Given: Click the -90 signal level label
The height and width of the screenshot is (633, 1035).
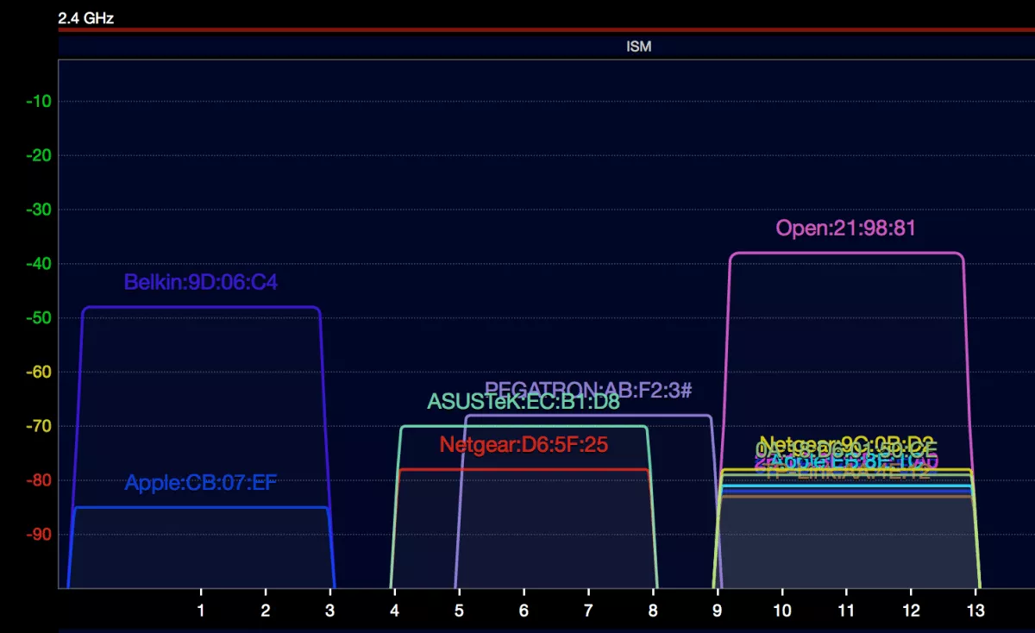Looking at the screenshot, I should (x=40, y=535).
